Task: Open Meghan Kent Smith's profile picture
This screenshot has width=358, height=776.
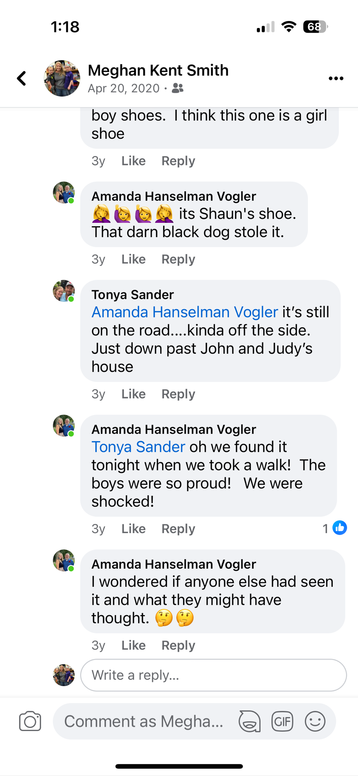Action: pos(62,78)
